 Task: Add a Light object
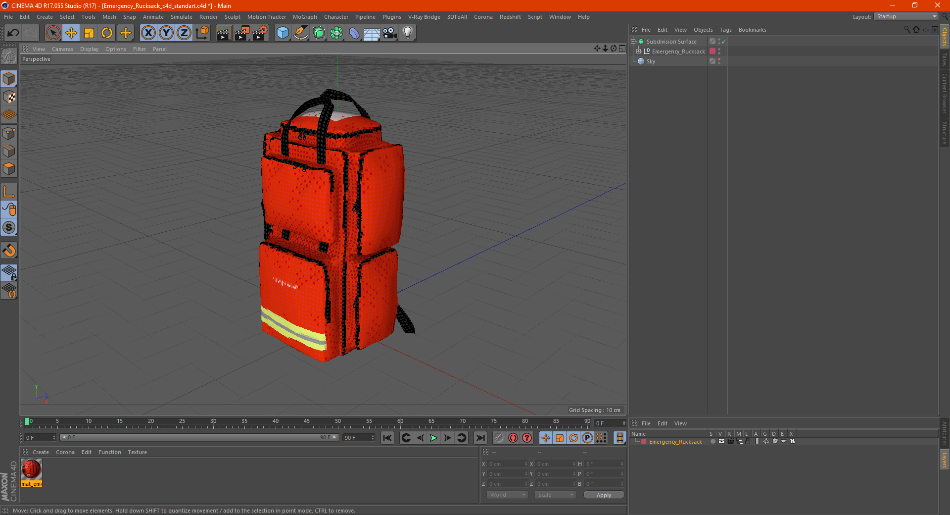(x=407, y=33)
